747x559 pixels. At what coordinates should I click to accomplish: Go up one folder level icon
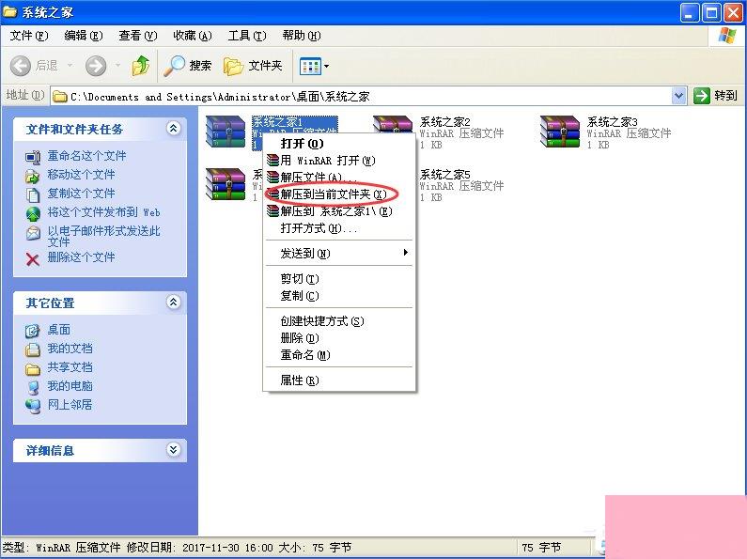pyautogui.click(x=141, y=66)
